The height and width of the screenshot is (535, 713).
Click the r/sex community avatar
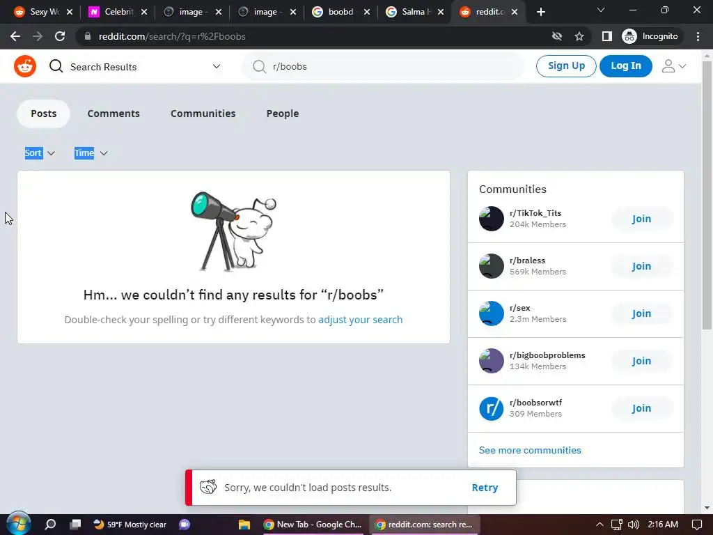point(491,313)
